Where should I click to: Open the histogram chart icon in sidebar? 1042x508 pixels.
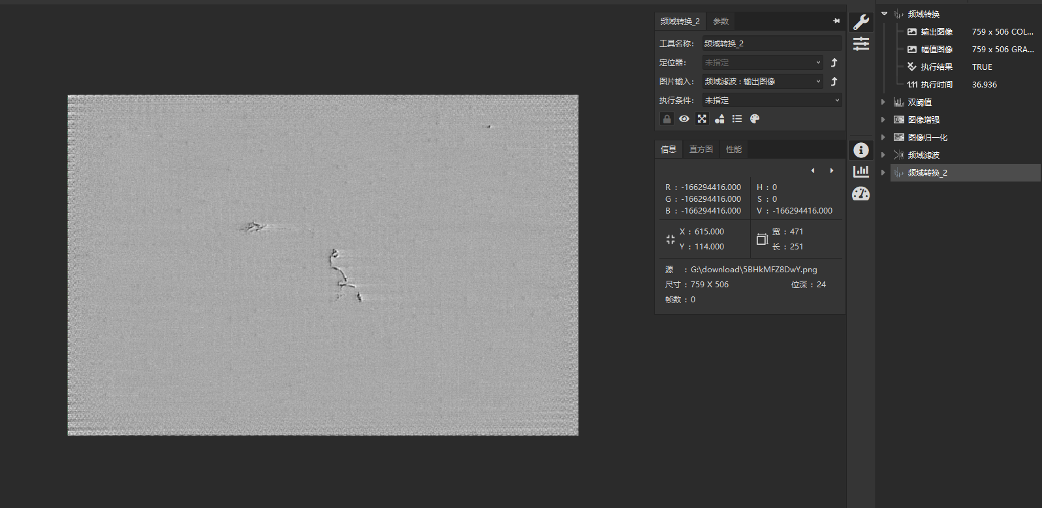click(861, 171)
